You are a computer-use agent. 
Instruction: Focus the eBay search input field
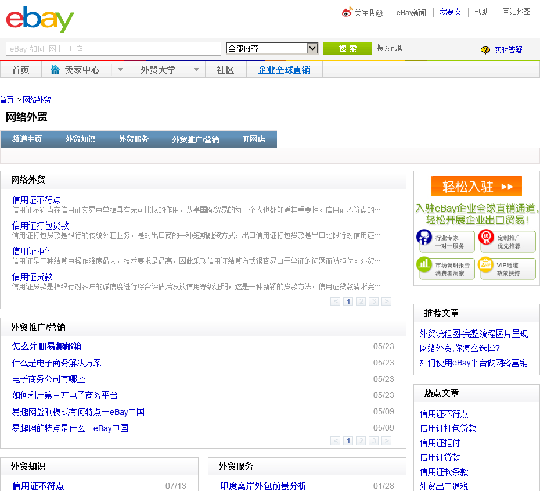coord(113,49)
